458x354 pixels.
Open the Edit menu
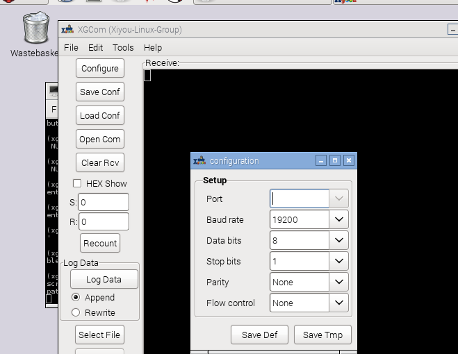click(95, 48)
